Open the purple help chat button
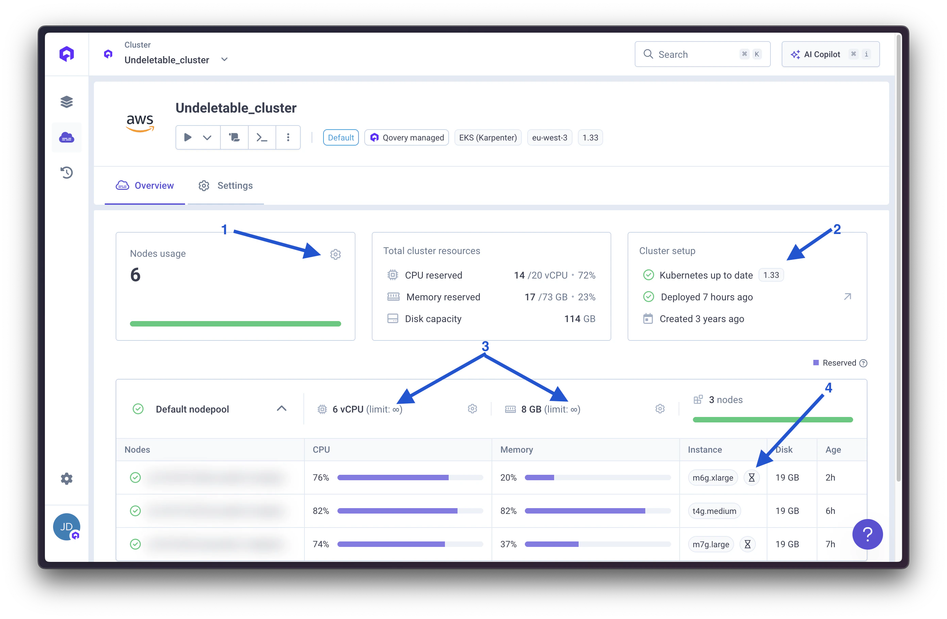The height and width of the screenshot is (619, 947). tap(867, 534)
